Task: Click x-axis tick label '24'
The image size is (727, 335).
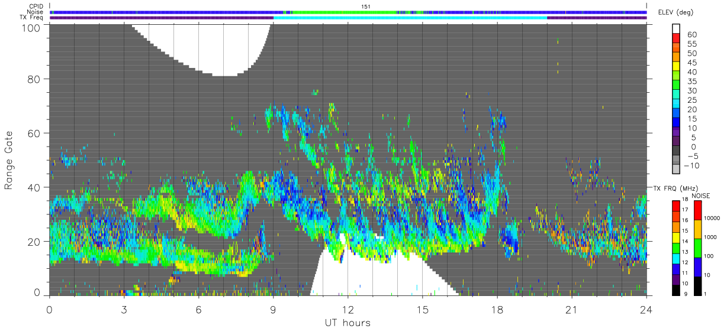Action: (x=646, y=309)
